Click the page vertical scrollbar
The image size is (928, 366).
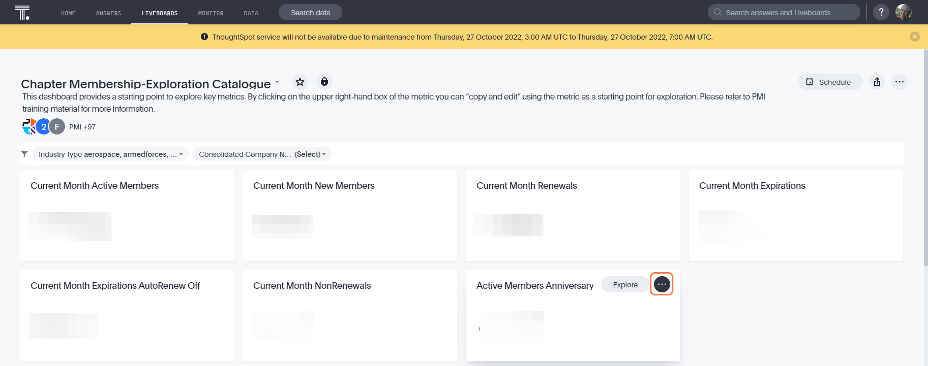925,157
